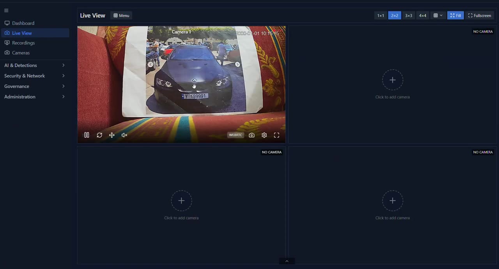Switch to 1×1 grid layout
499x269 pixels.
click(380, 16)
